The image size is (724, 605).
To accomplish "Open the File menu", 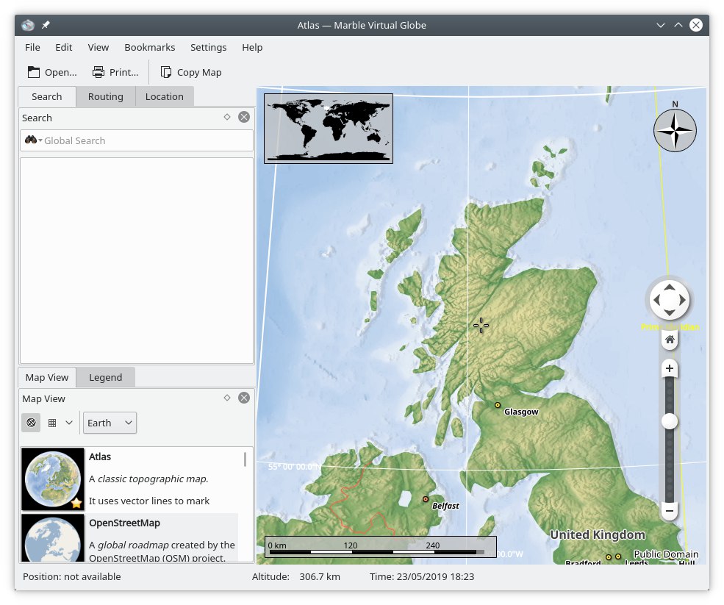I will [32, 47].
